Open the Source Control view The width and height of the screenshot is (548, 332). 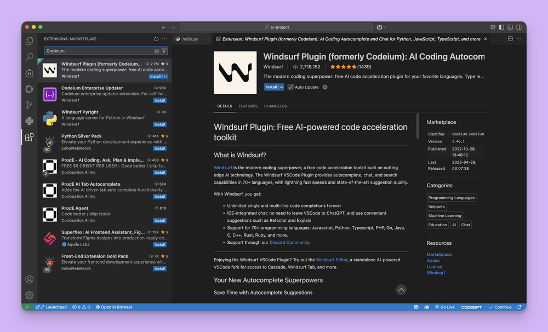29,104
